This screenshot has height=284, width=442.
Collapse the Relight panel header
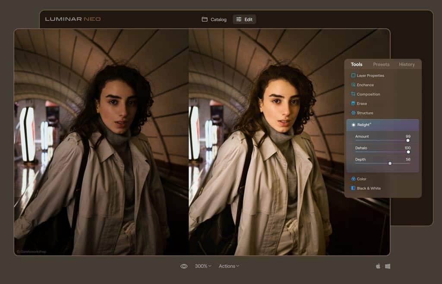(x=382, y=125)
